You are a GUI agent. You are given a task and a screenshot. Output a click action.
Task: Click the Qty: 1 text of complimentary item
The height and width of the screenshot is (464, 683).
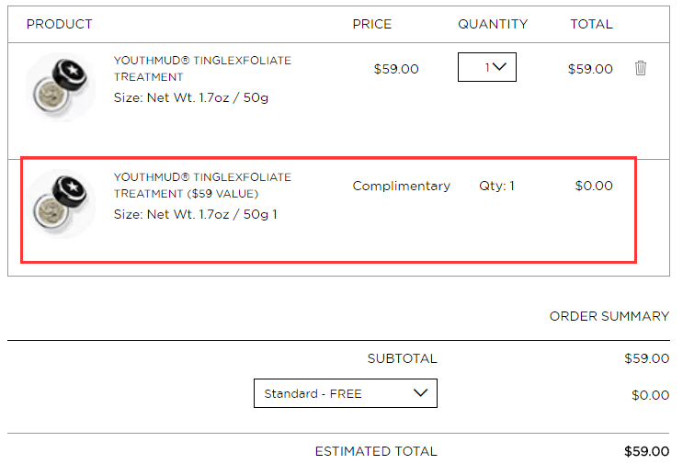pyautogui.click(x=496, y=186)
